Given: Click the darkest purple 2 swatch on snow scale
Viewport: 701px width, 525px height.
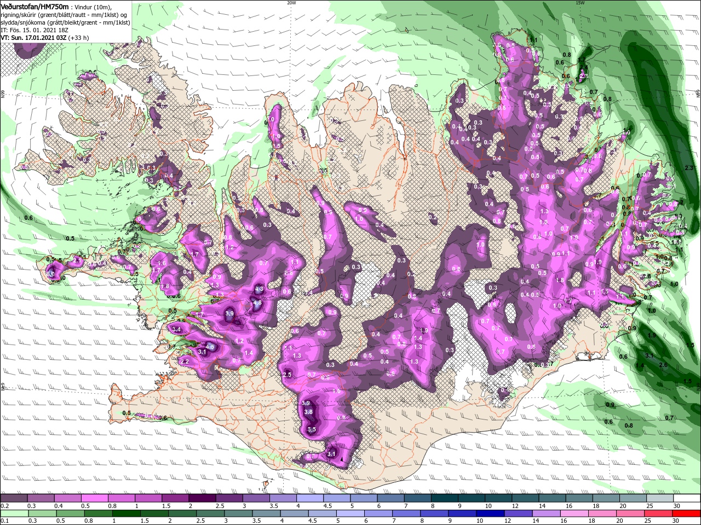Looking at the screenshot, I should tap(202, 498).
